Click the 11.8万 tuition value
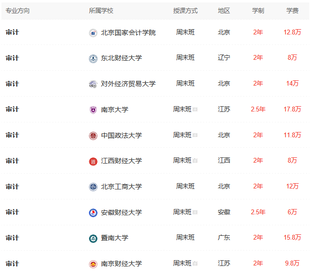The height and width of the screenshot is (276, 316). pyautogui.click(x=292, y=135)
